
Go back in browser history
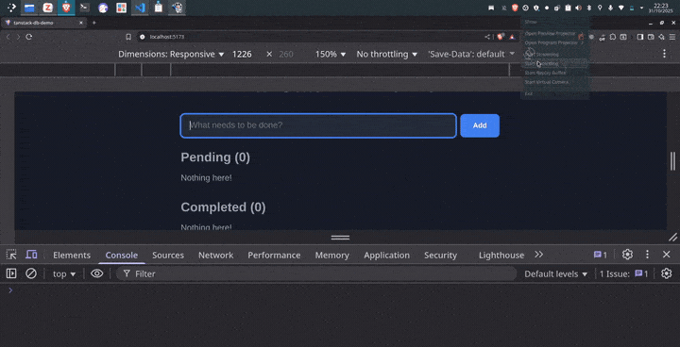tap(8, 37)
